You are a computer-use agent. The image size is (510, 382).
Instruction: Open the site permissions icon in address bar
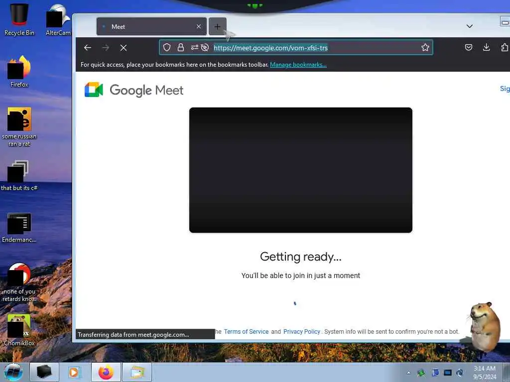point(195,47)
